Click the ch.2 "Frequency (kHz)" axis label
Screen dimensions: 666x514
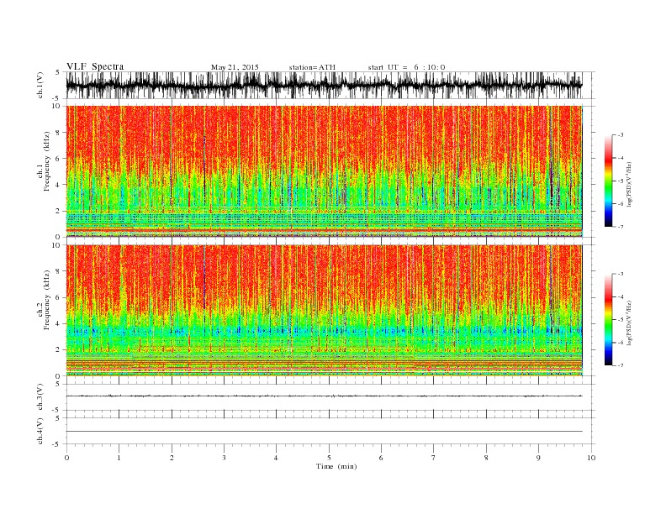[47, 301]
